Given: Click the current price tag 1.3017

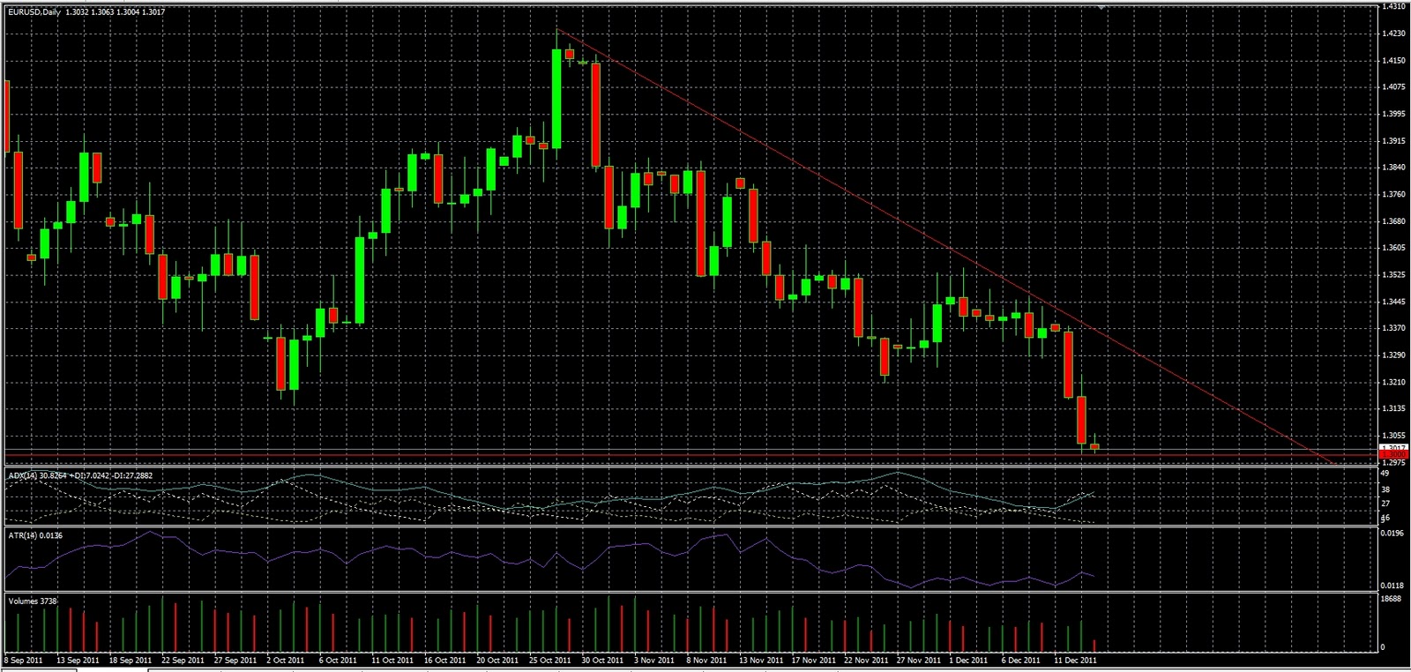Looking at the screenshot, I should click(1394, 448).
